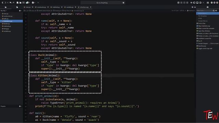Go back with the left arrow icon
The width and height of the screenshot is (219, 123).
(x=2, y=3)
